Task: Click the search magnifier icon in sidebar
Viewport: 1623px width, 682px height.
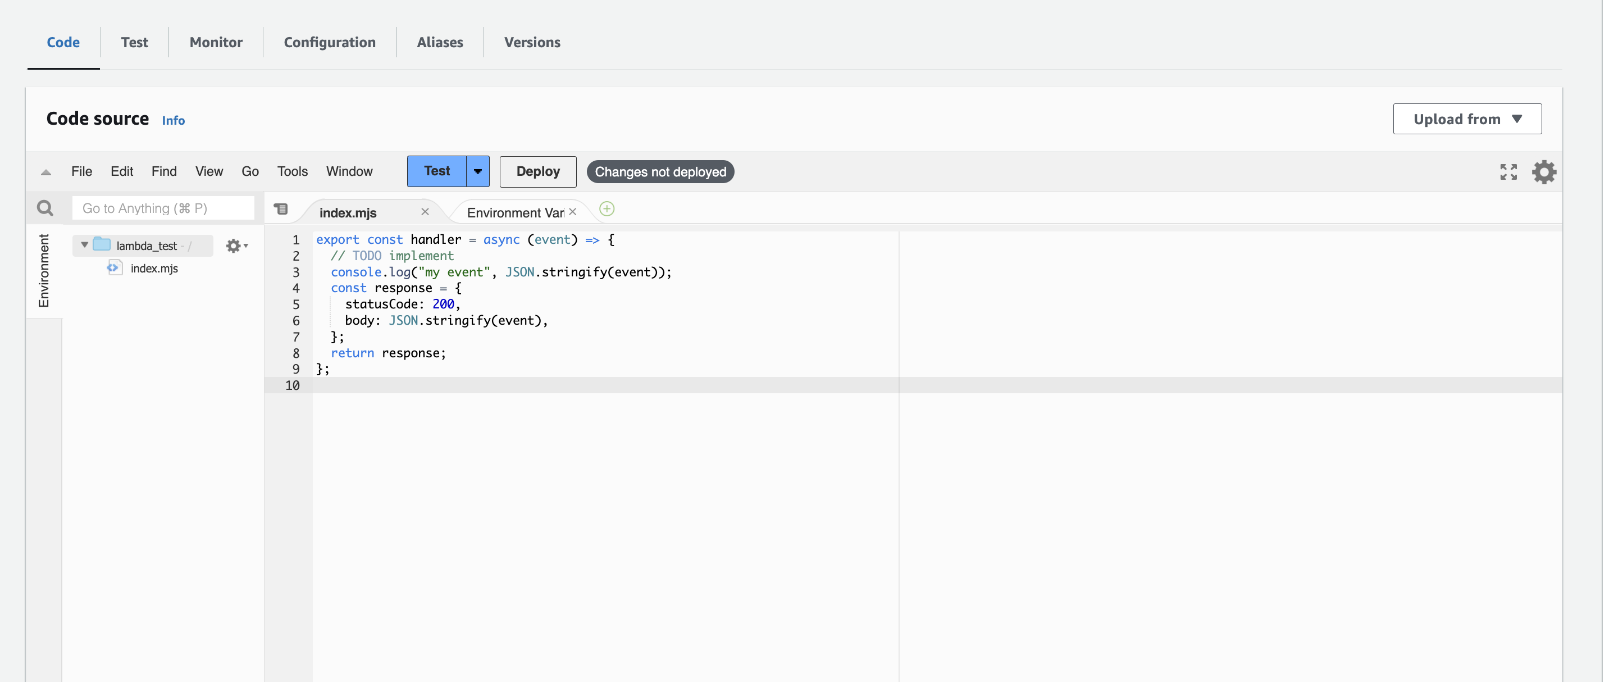Action: pyautogui.click(x=45, y=208)
